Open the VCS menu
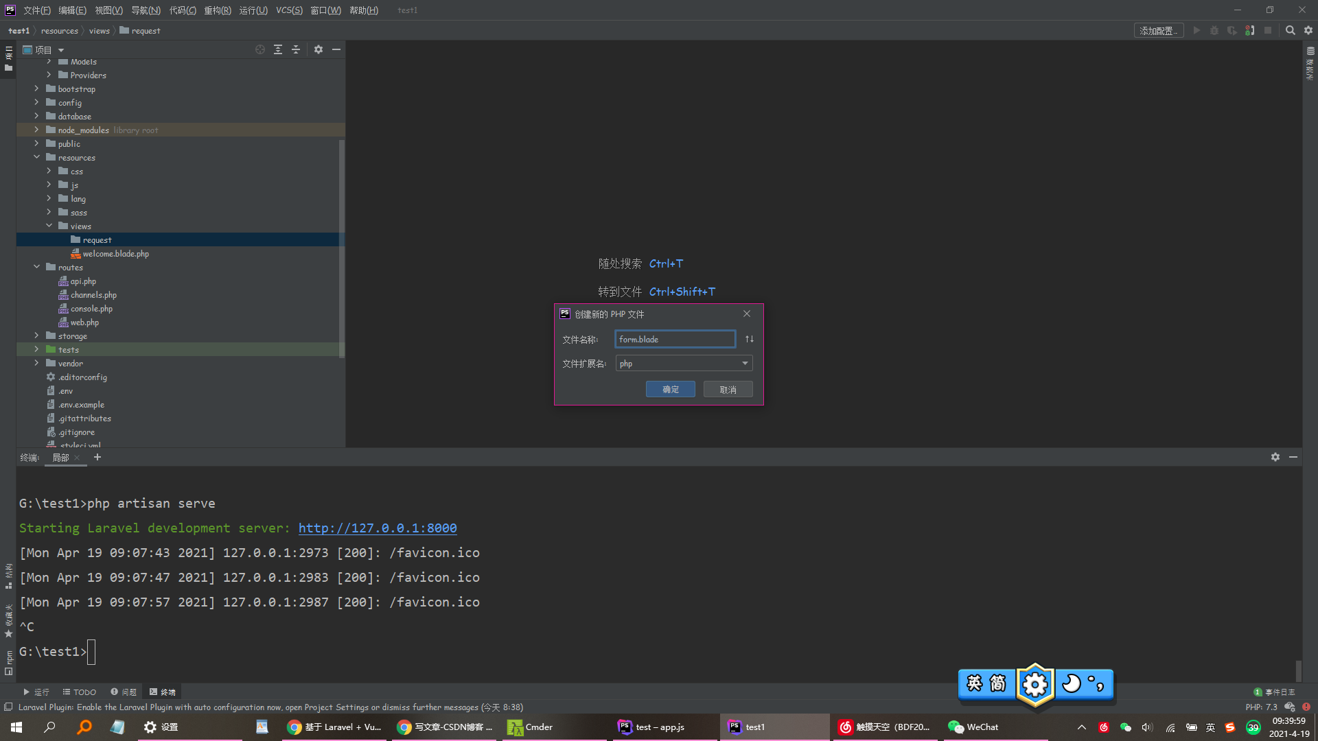1318x741 pixels. pyautogui.click(x=289, y=10)
